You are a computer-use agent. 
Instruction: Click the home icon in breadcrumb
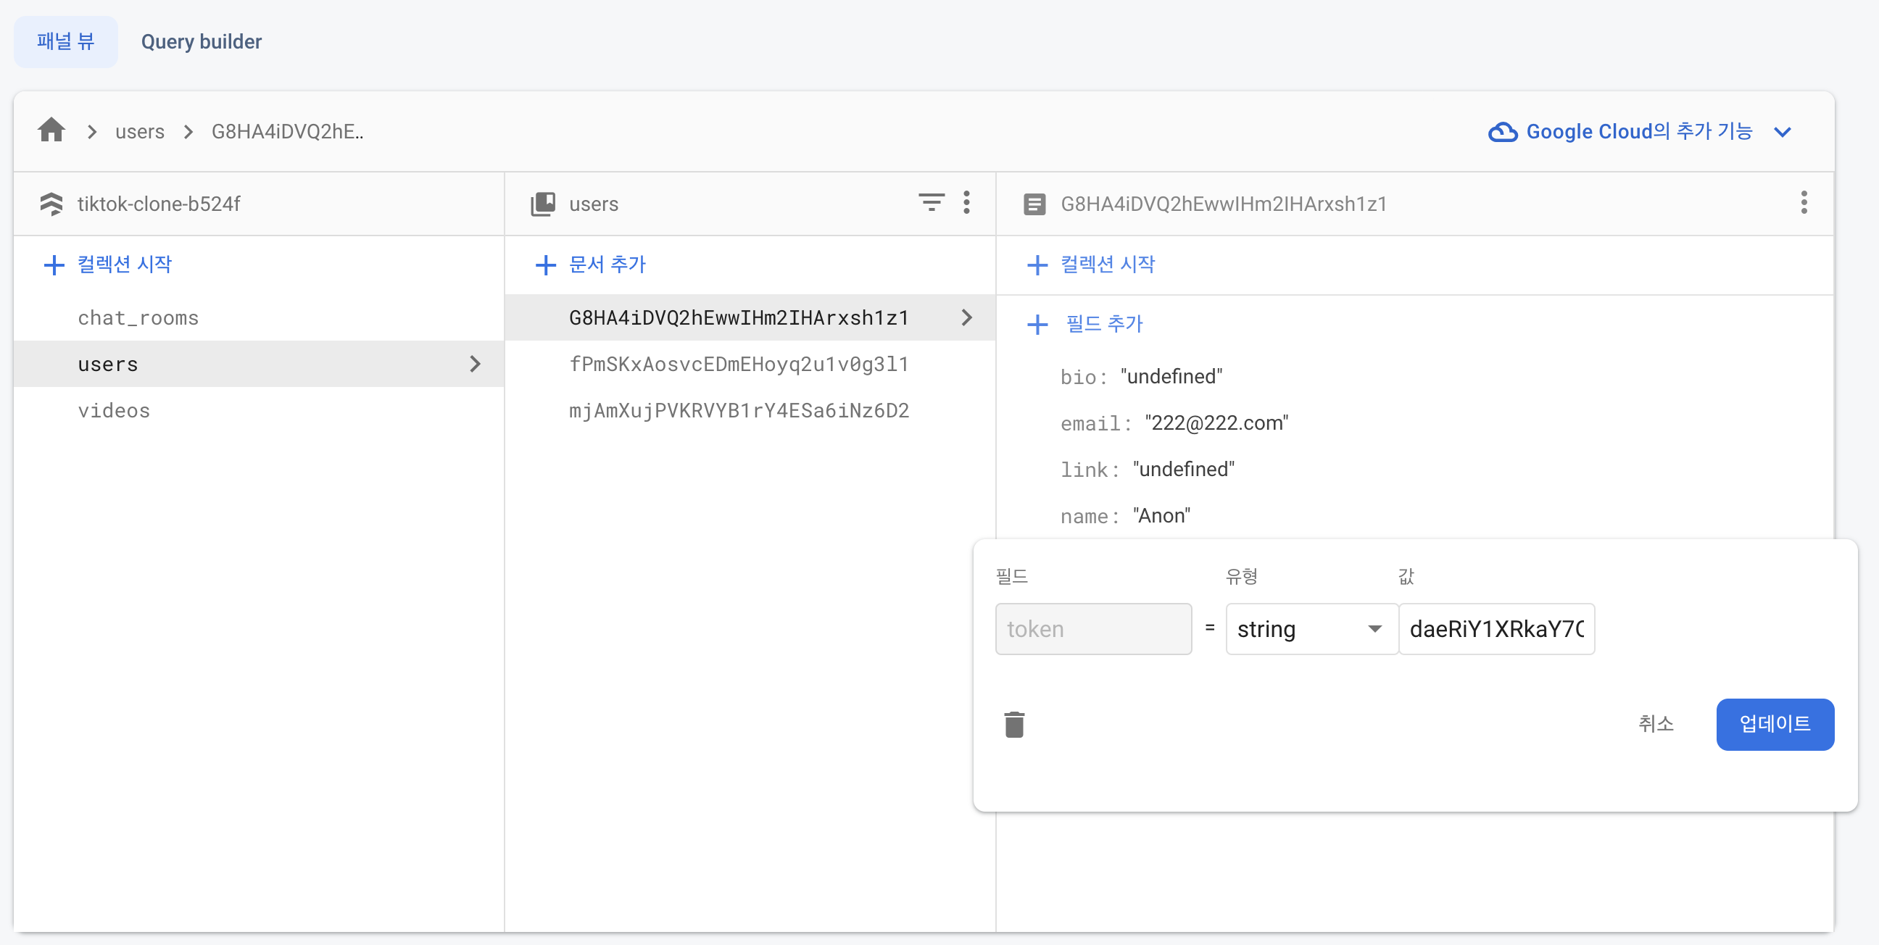click(x=51, y=130)
